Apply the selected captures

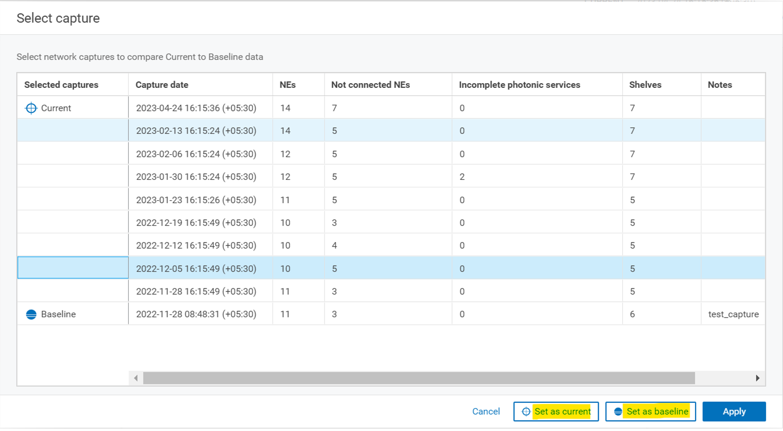(734, 411)
